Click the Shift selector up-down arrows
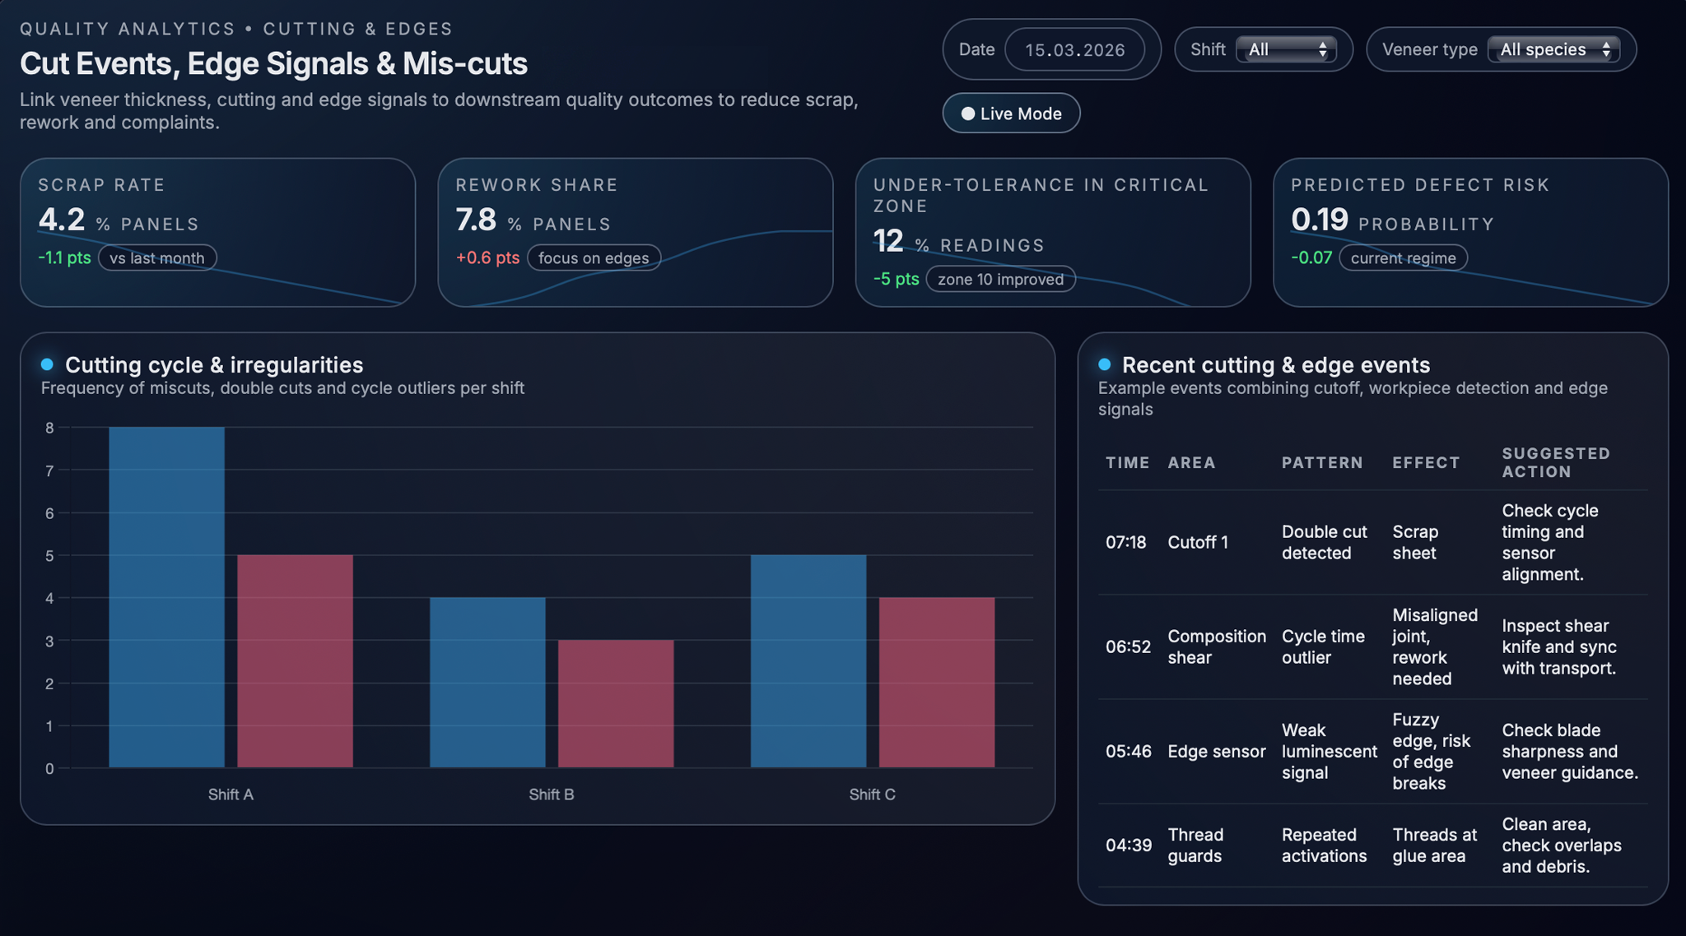 pos(1322,49)
